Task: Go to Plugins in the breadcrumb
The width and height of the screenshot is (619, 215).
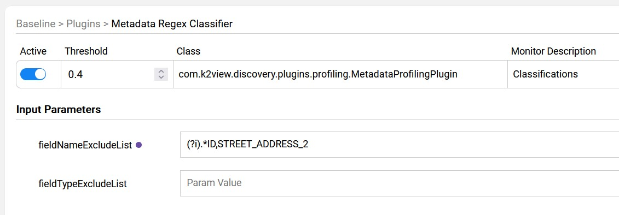Action: [x=83, y=24]
